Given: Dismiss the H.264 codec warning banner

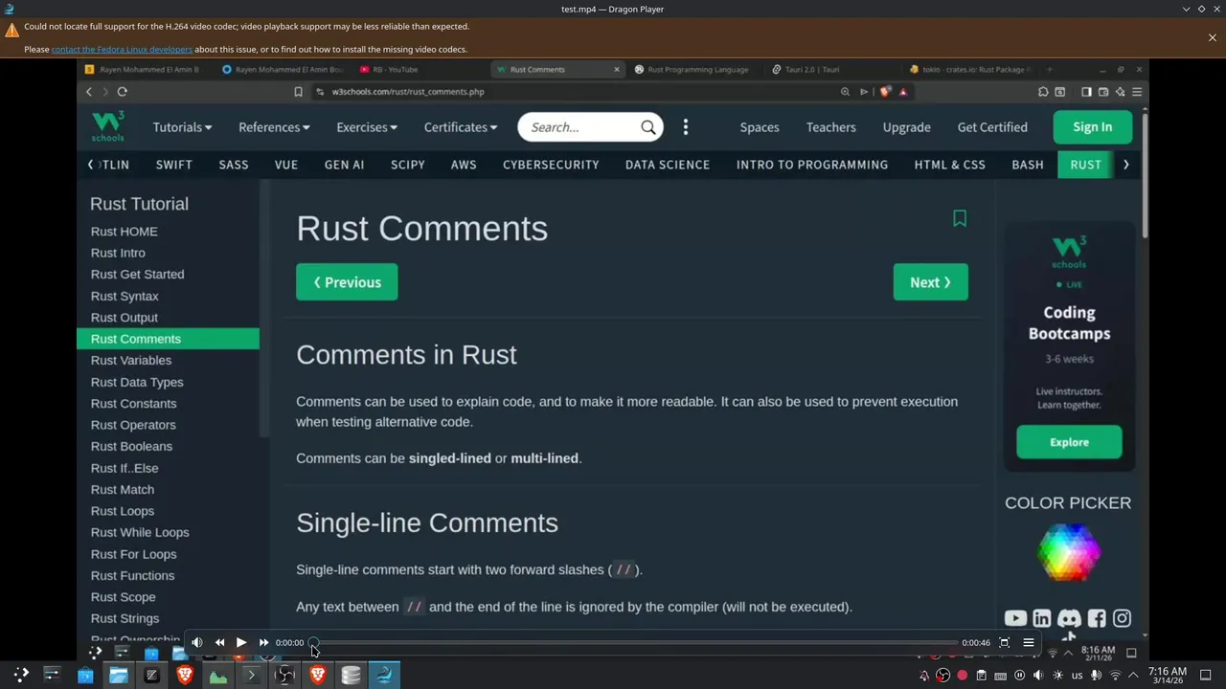Looking at the screenshot, I should [x=1213, y=38].
